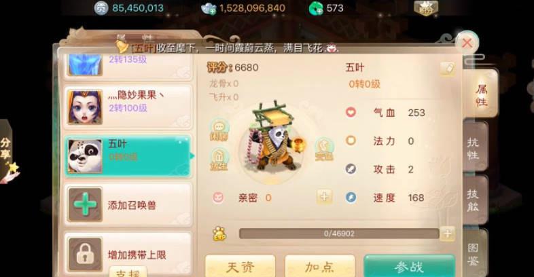534x277 pixels.
Task: Click the 天资 button
Action: [x=240, y=267]
